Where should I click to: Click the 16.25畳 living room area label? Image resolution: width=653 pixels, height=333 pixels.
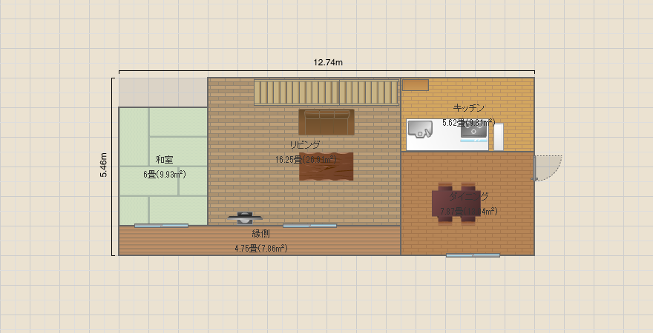(x=306, y=159)
